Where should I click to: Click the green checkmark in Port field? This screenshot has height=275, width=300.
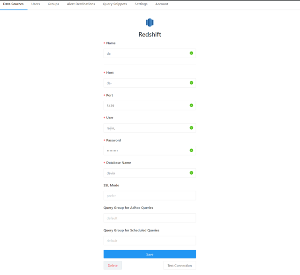click(x=191, y=105)
